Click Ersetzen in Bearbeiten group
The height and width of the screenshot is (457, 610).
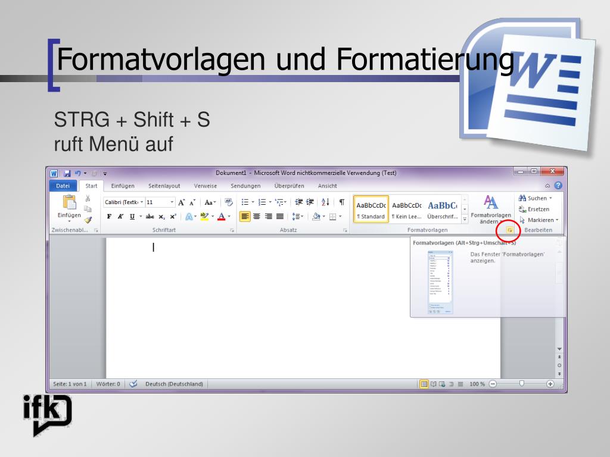pyautogui.click(x=534, y=209)
